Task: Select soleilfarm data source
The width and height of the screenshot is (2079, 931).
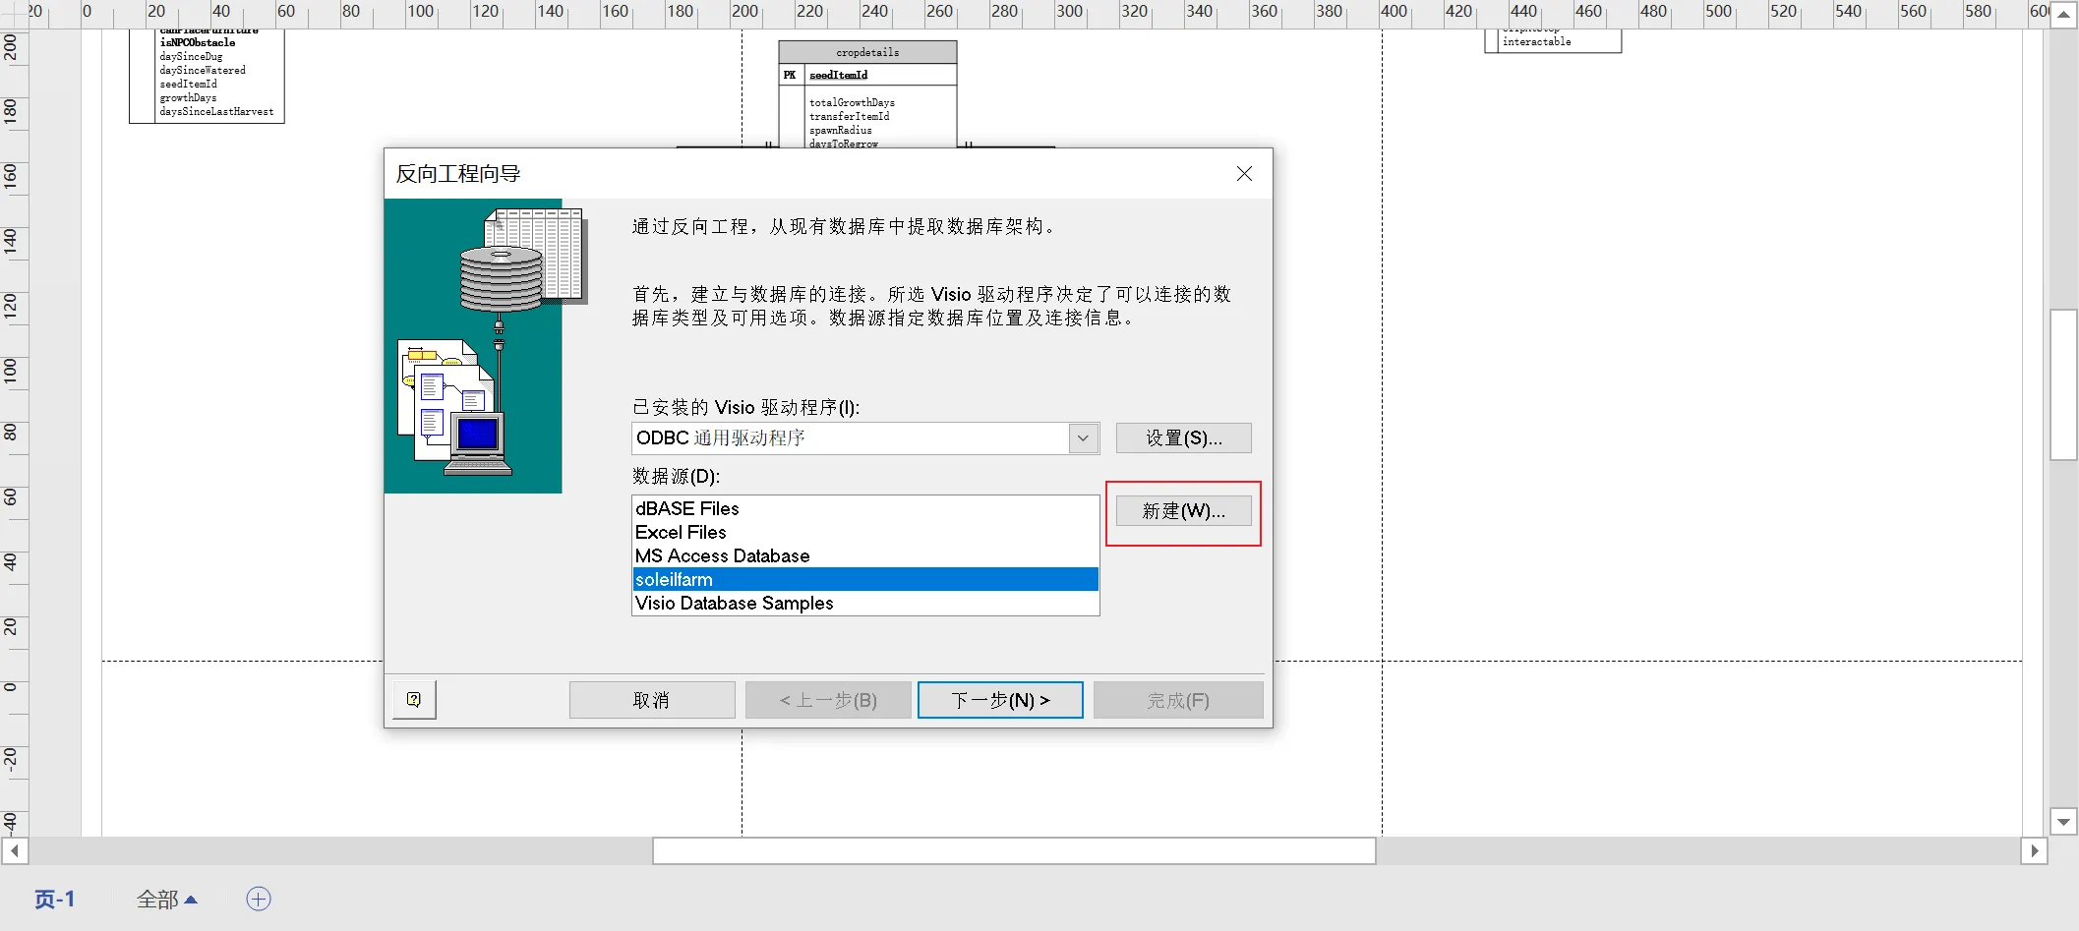Action: click(x=865, y=579)
